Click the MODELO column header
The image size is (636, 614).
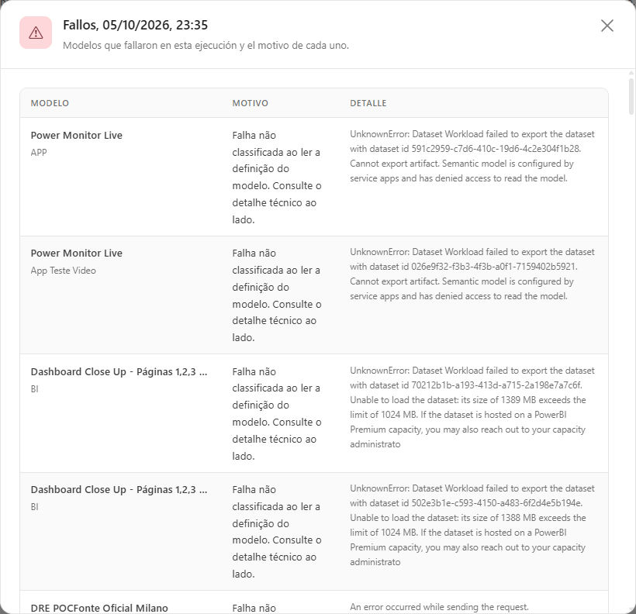coord(50,103)
